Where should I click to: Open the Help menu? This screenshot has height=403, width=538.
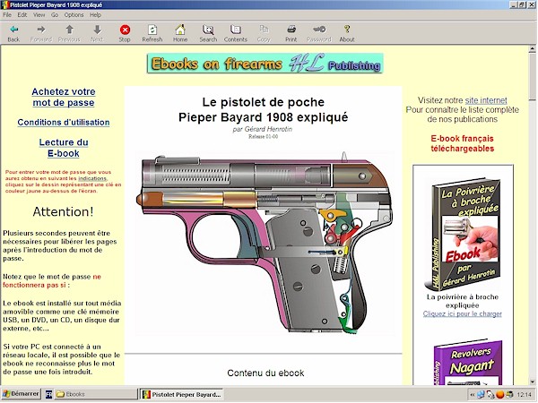coord(95,14)
